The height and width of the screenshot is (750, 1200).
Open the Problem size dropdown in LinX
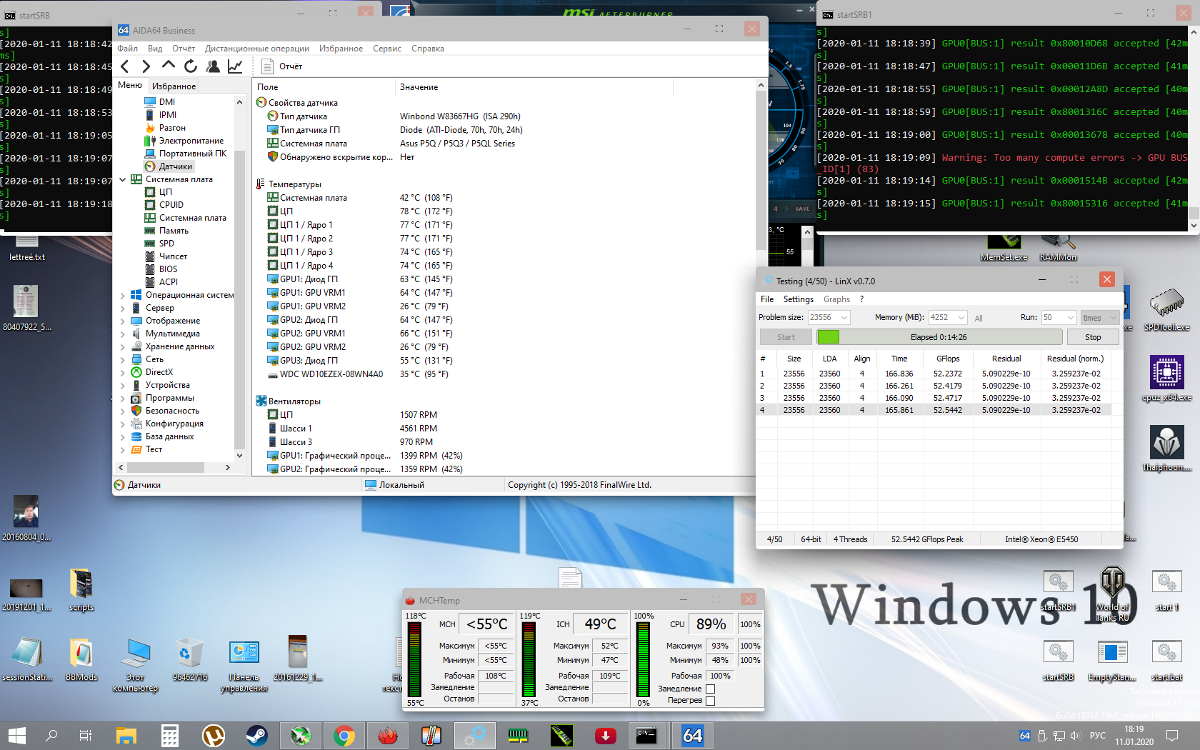point(844,318)
